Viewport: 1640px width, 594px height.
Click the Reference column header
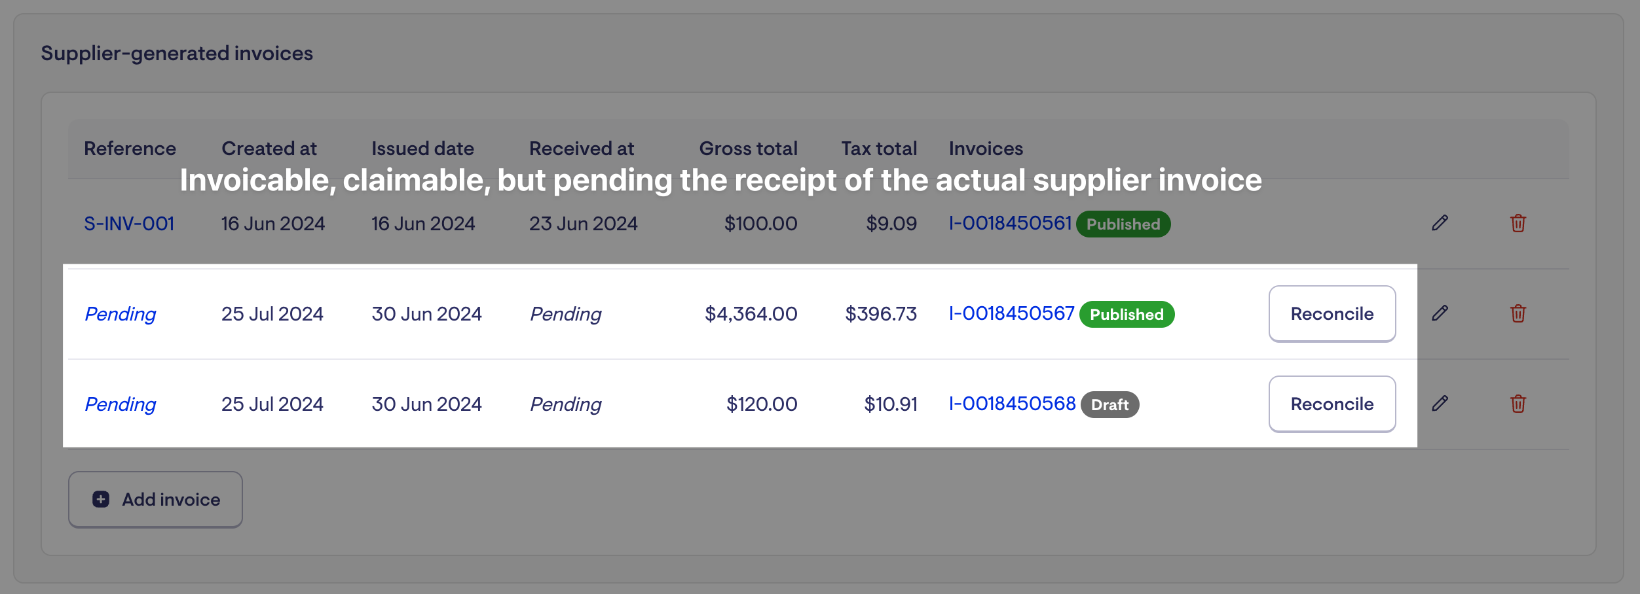(130, 148)
